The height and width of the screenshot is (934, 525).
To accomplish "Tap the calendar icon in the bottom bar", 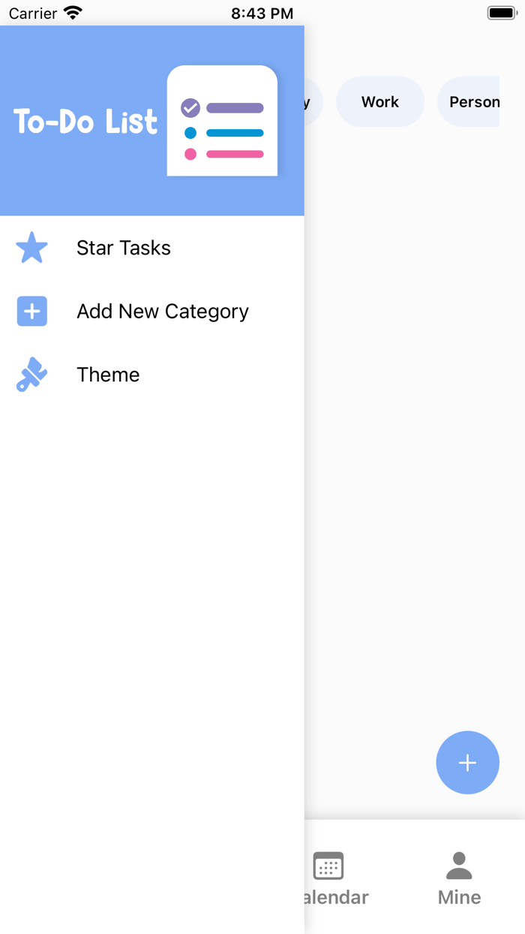I will (x=328, y=867).
